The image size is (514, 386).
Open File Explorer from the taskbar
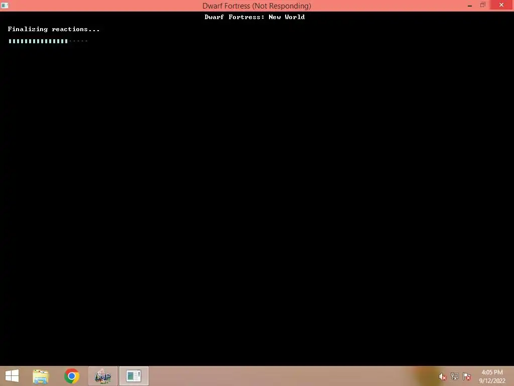(41, 376)
